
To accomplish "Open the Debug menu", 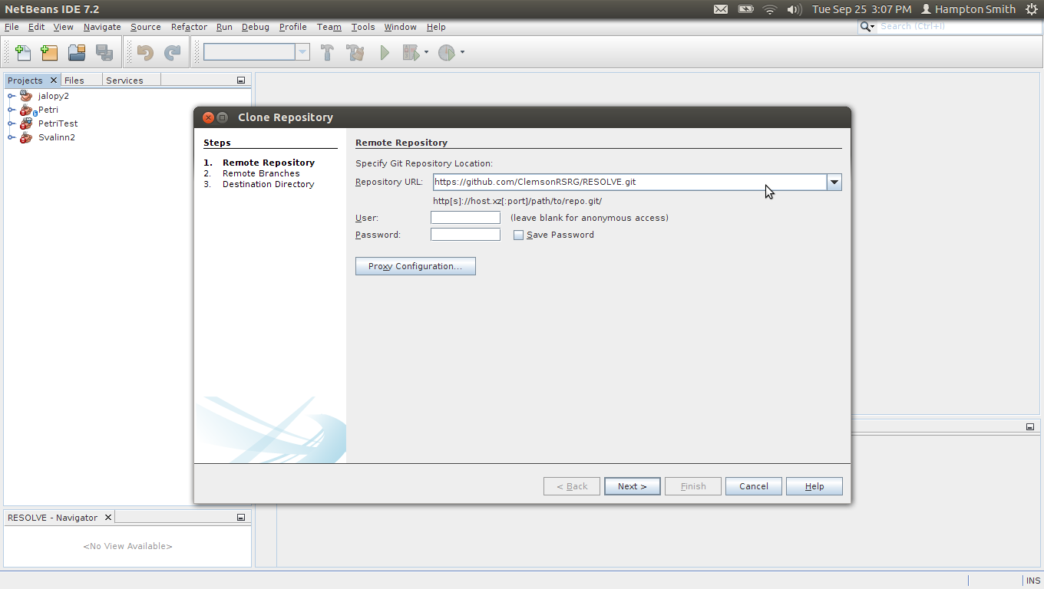I will (x=255, y=27).
